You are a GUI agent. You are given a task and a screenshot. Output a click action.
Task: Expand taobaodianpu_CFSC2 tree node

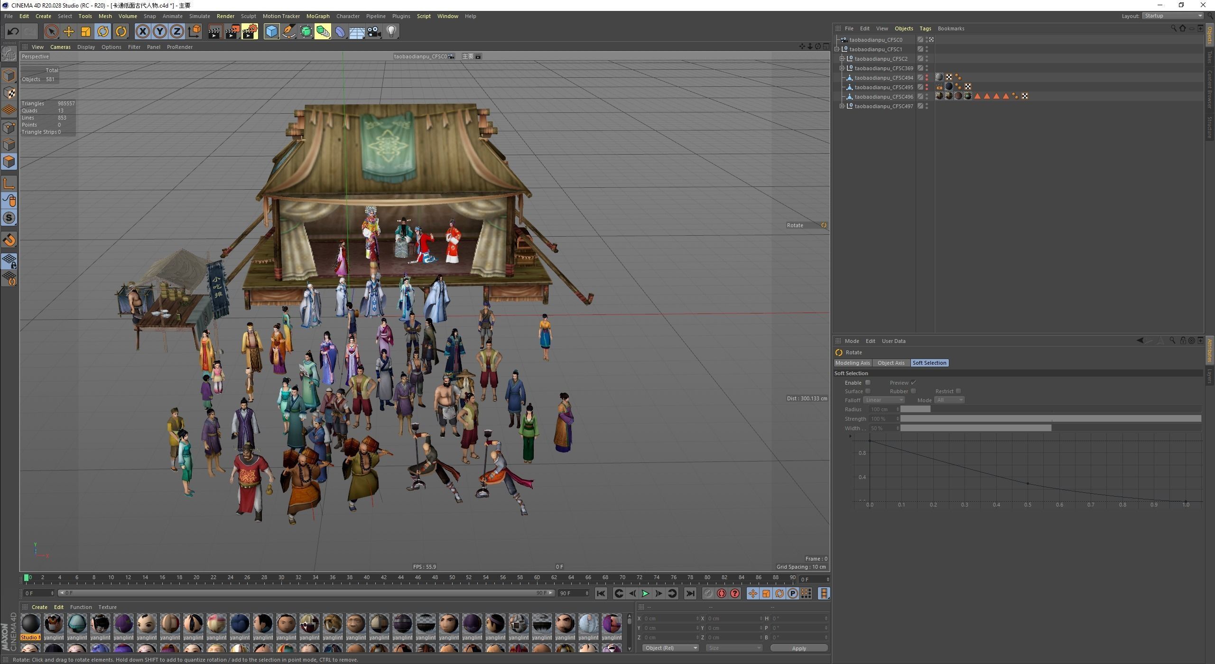[842, 59]
